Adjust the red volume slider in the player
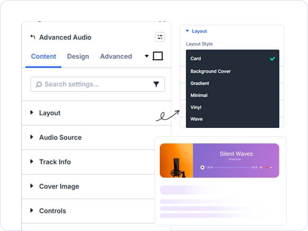 [x=268, y=168]
